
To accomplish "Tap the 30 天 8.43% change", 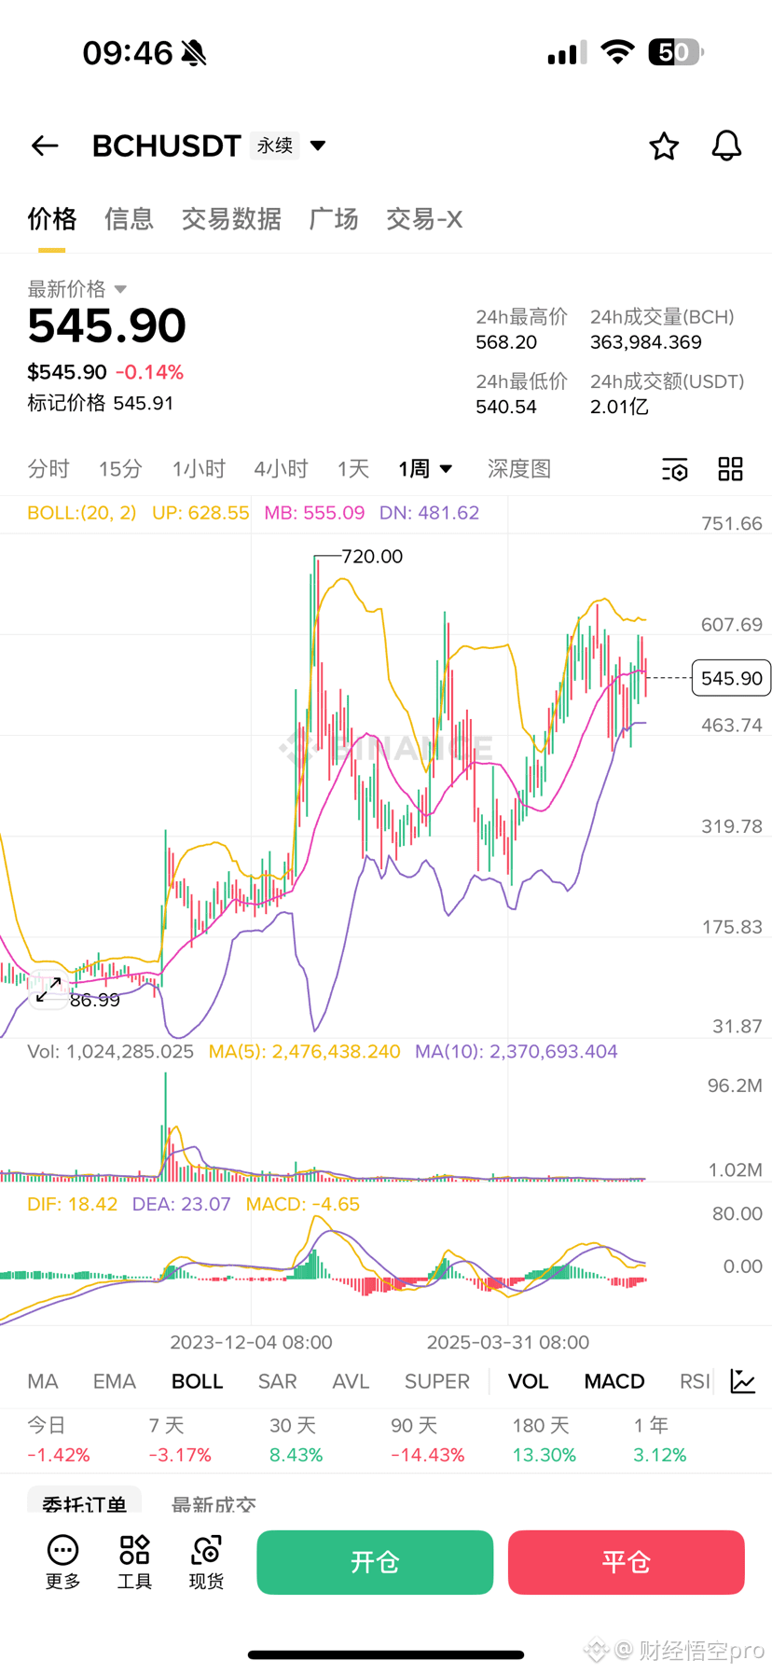I will [x=296, y=1440].
